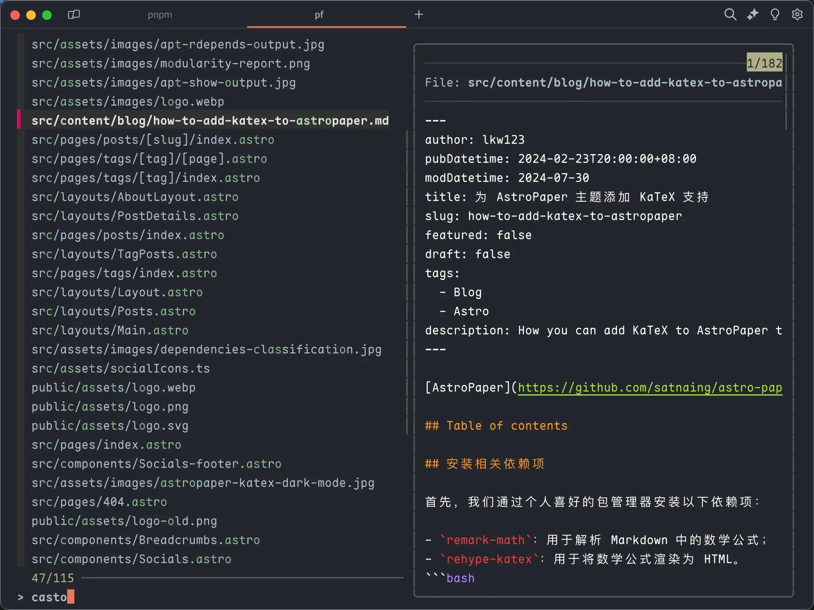Open the AstroPaper GitHub link in preview
The image size is (814, 610).
[x=649, y=388]
